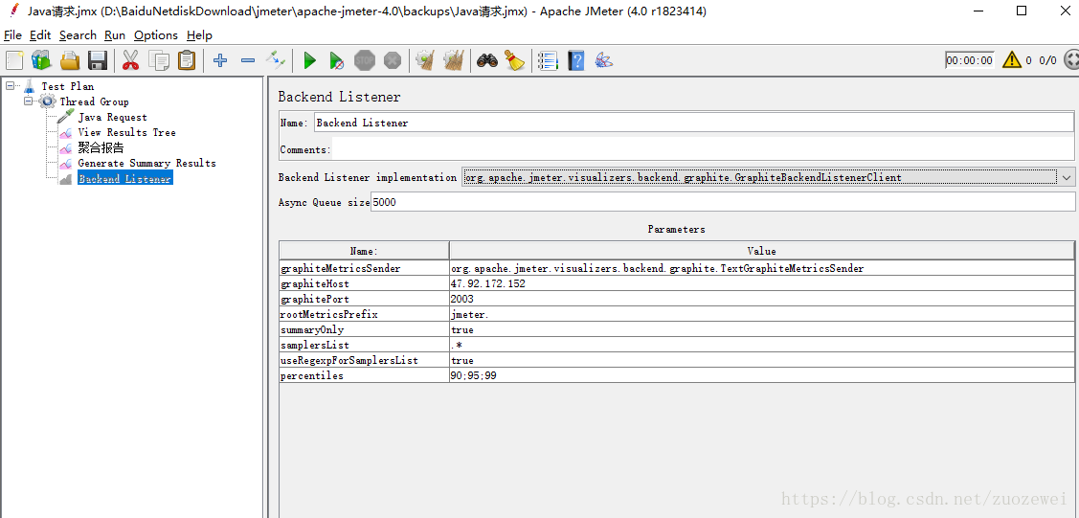Open Backend Listener implementation dropdown arrow
Image resolution: width=1079 pixels, height=518 pixels.
(1066, 177)
